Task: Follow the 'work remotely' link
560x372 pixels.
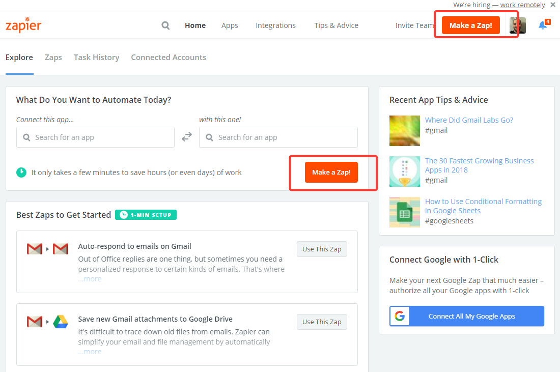Action: click(522, 5)
